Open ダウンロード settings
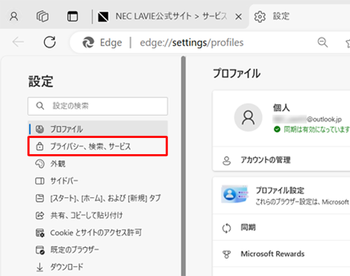Viewport: 350px width, 276px height. (x=97, y=267)
